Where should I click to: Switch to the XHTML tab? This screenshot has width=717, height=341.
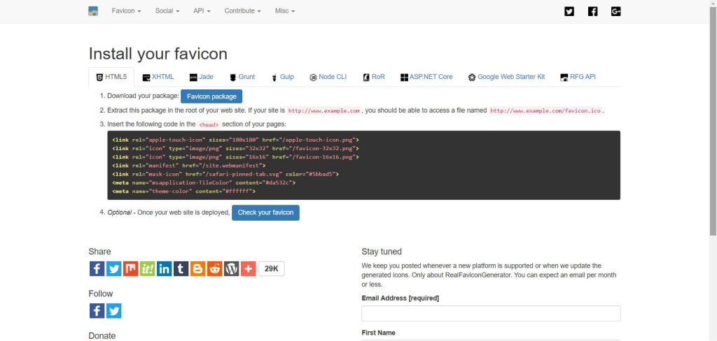pyautogui.click(x=158, y=77)
